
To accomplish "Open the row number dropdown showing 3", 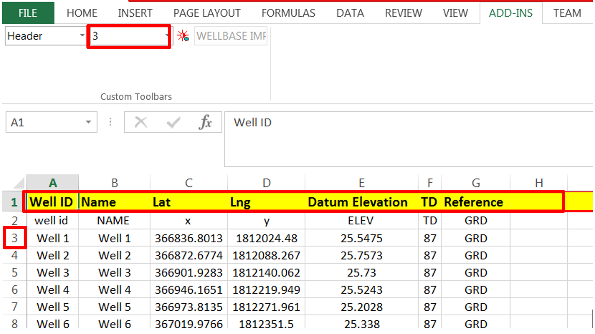I will click(167, 36).
